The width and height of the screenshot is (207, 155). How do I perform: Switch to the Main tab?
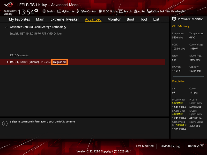40,19
